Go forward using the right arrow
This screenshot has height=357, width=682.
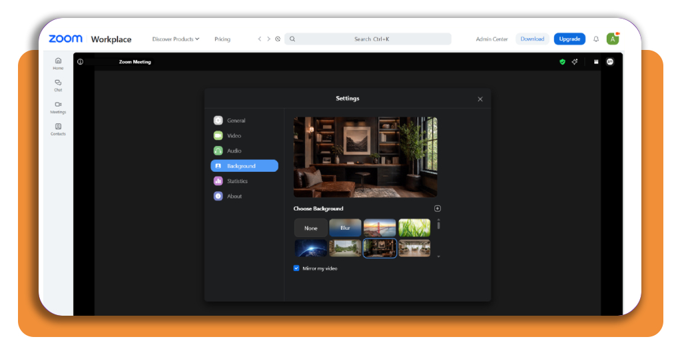coord(268,39)
